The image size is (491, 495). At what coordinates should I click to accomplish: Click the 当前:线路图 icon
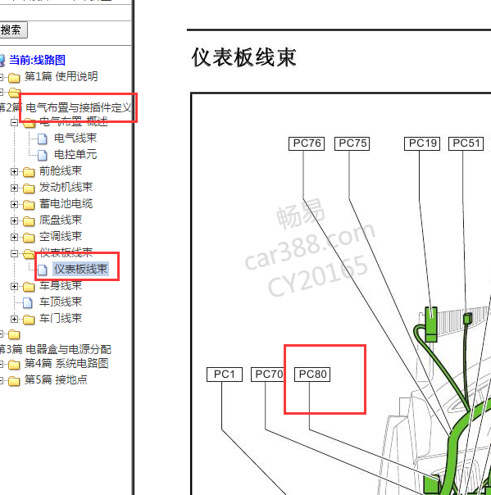click(2, 61)
